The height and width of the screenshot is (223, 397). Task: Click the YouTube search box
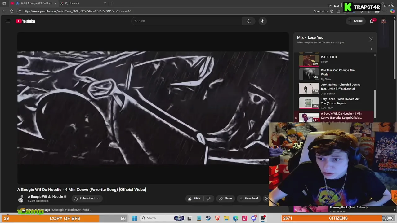[187, 21]
